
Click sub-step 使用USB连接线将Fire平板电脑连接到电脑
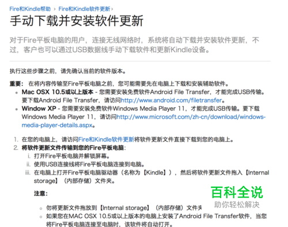tap(89, 164)
